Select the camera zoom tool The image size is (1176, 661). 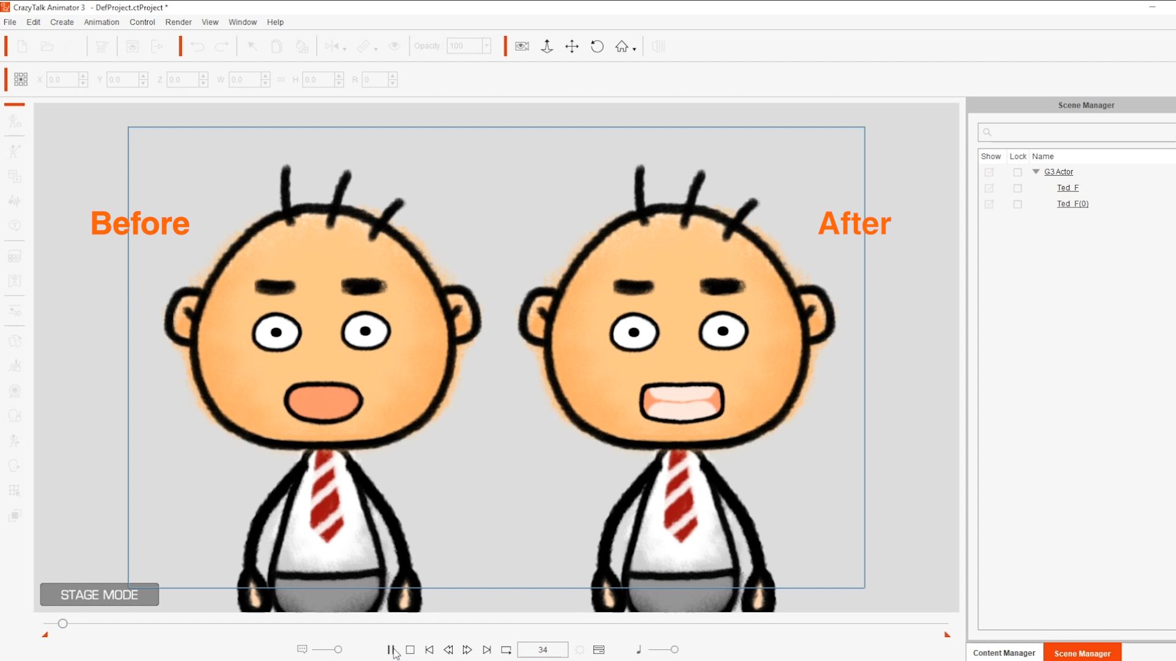pos(547,47)
